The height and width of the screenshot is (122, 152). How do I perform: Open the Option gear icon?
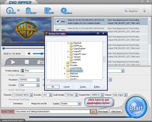[66, 11]
